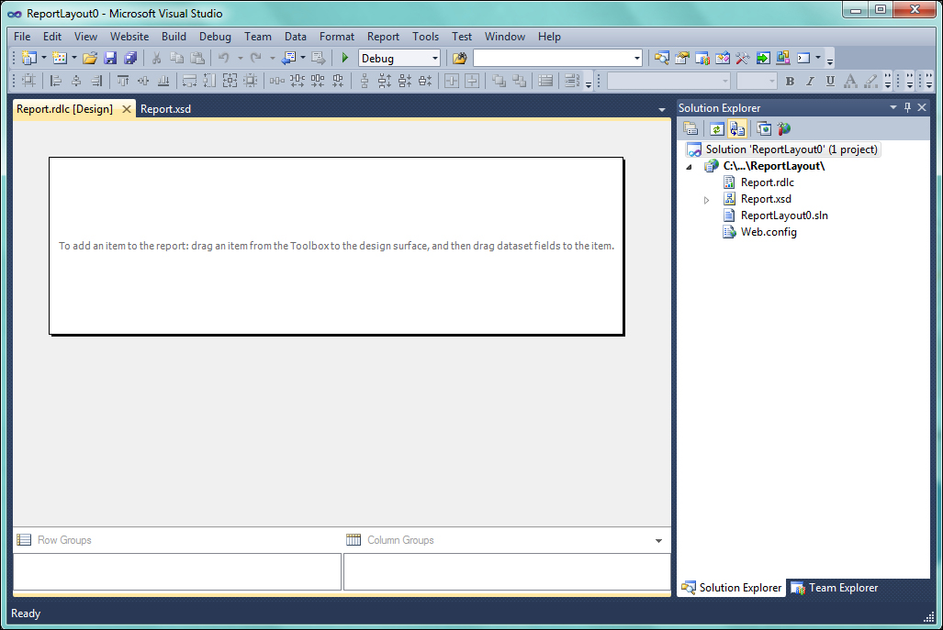Image resolution: width=943 pixels, height=630 pixels.
Task: Click the Add New Item toolbar icon
Action: (x=59, y=58)
